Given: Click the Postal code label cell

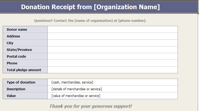Looking at the screenshot, I should pyautogui.click(x=25, y=57).
